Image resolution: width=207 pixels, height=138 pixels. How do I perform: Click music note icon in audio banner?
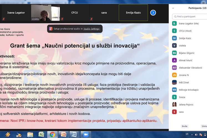[x=51, y=29]
